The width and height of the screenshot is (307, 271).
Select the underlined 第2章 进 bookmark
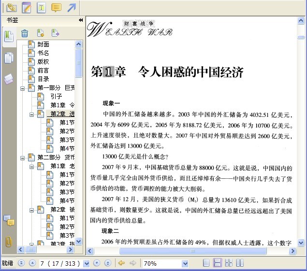point(60,114)
